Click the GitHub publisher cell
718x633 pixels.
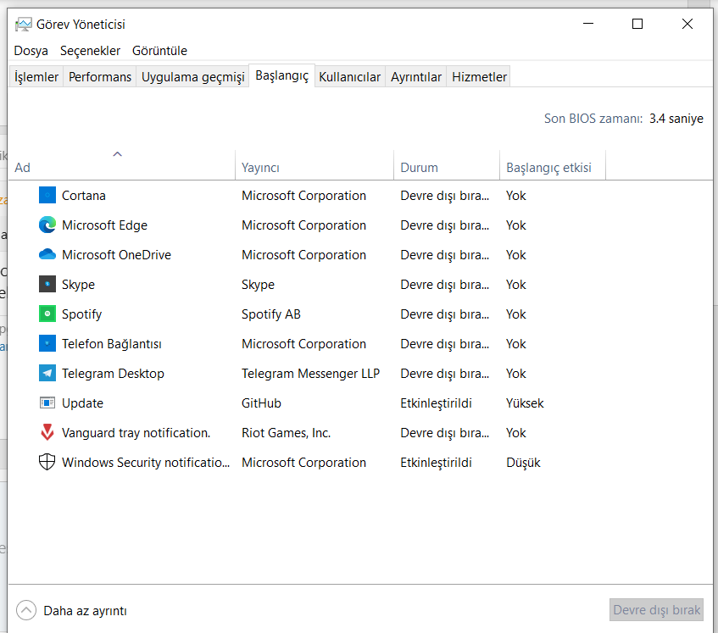(261, 403)
